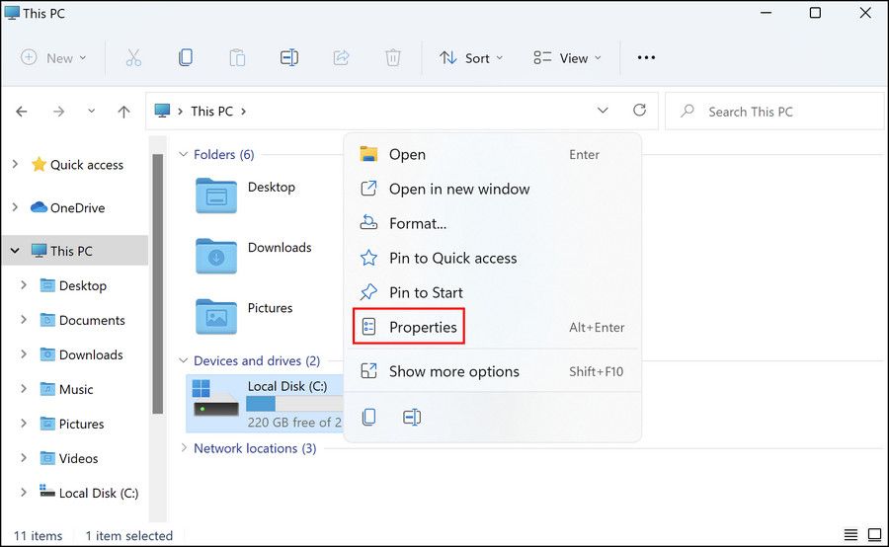Choose Open from the context menu

pos(493,154)
